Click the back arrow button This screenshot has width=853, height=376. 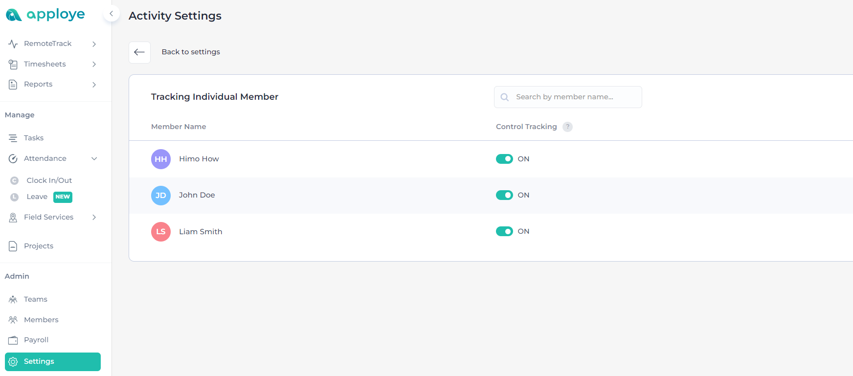pos(139,52)
